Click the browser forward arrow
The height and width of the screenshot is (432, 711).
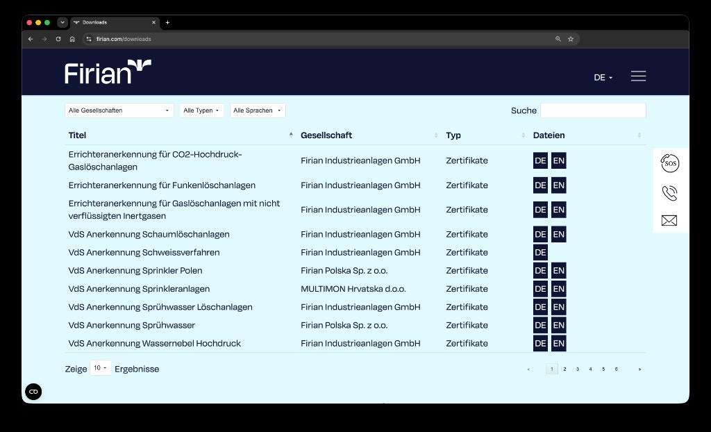tap(44, 39)
